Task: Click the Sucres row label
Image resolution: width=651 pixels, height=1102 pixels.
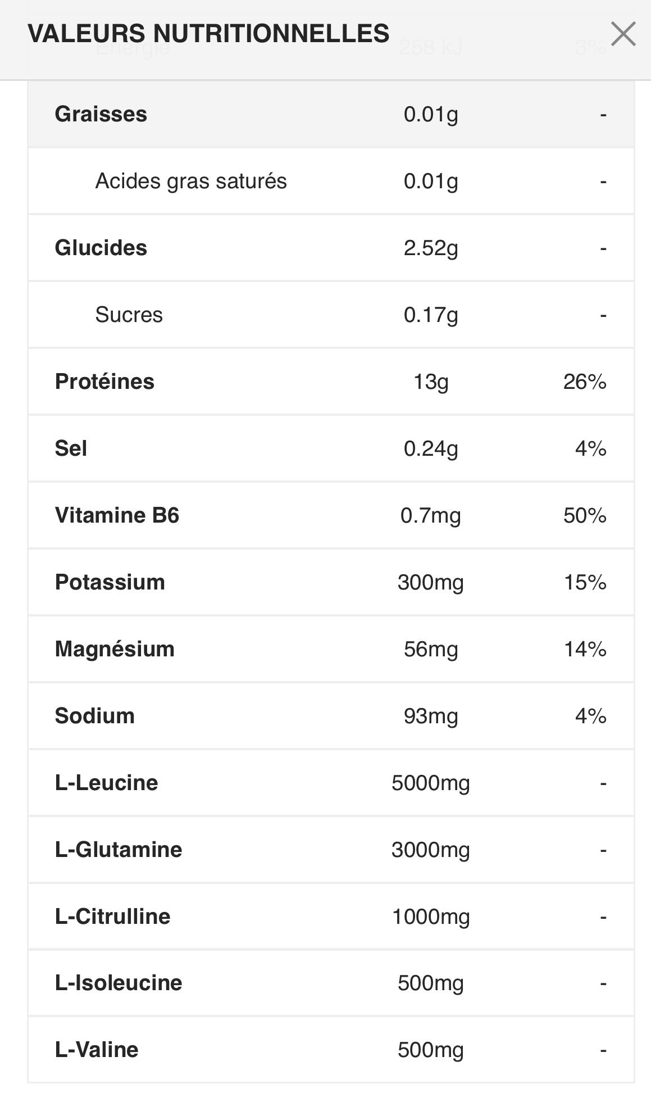Action: [x=129, y=315]
